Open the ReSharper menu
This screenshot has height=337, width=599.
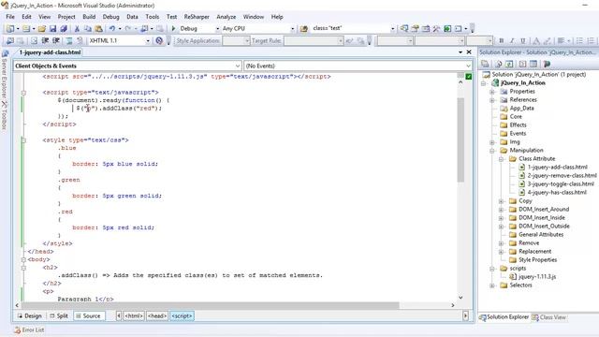coord(197,17)
